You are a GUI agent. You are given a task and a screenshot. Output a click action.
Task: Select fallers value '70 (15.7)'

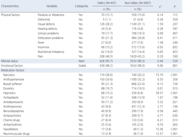tap(107, 15)
